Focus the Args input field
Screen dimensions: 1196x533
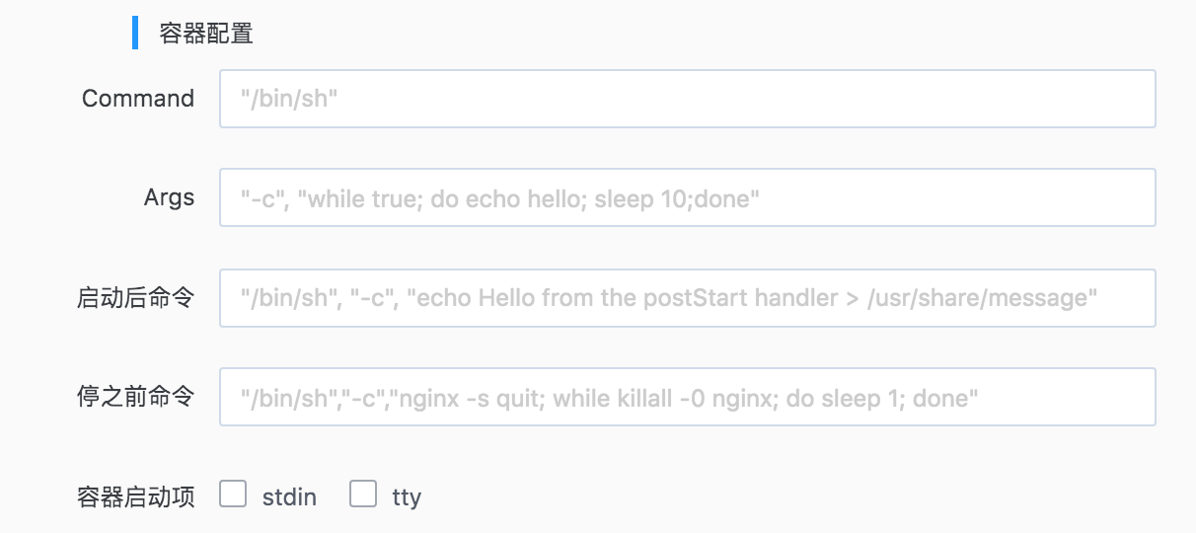pyautogui.click(x=687, y=197)
